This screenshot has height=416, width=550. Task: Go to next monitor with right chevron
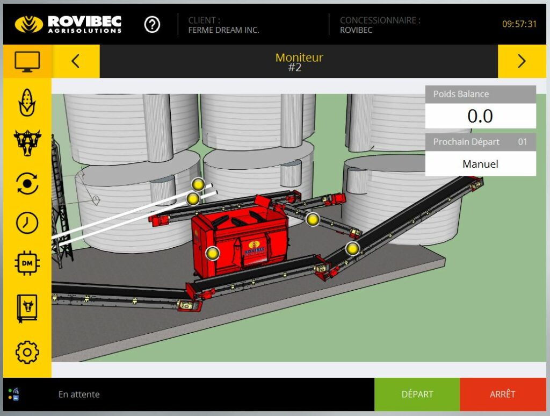(x=522, y=61)
